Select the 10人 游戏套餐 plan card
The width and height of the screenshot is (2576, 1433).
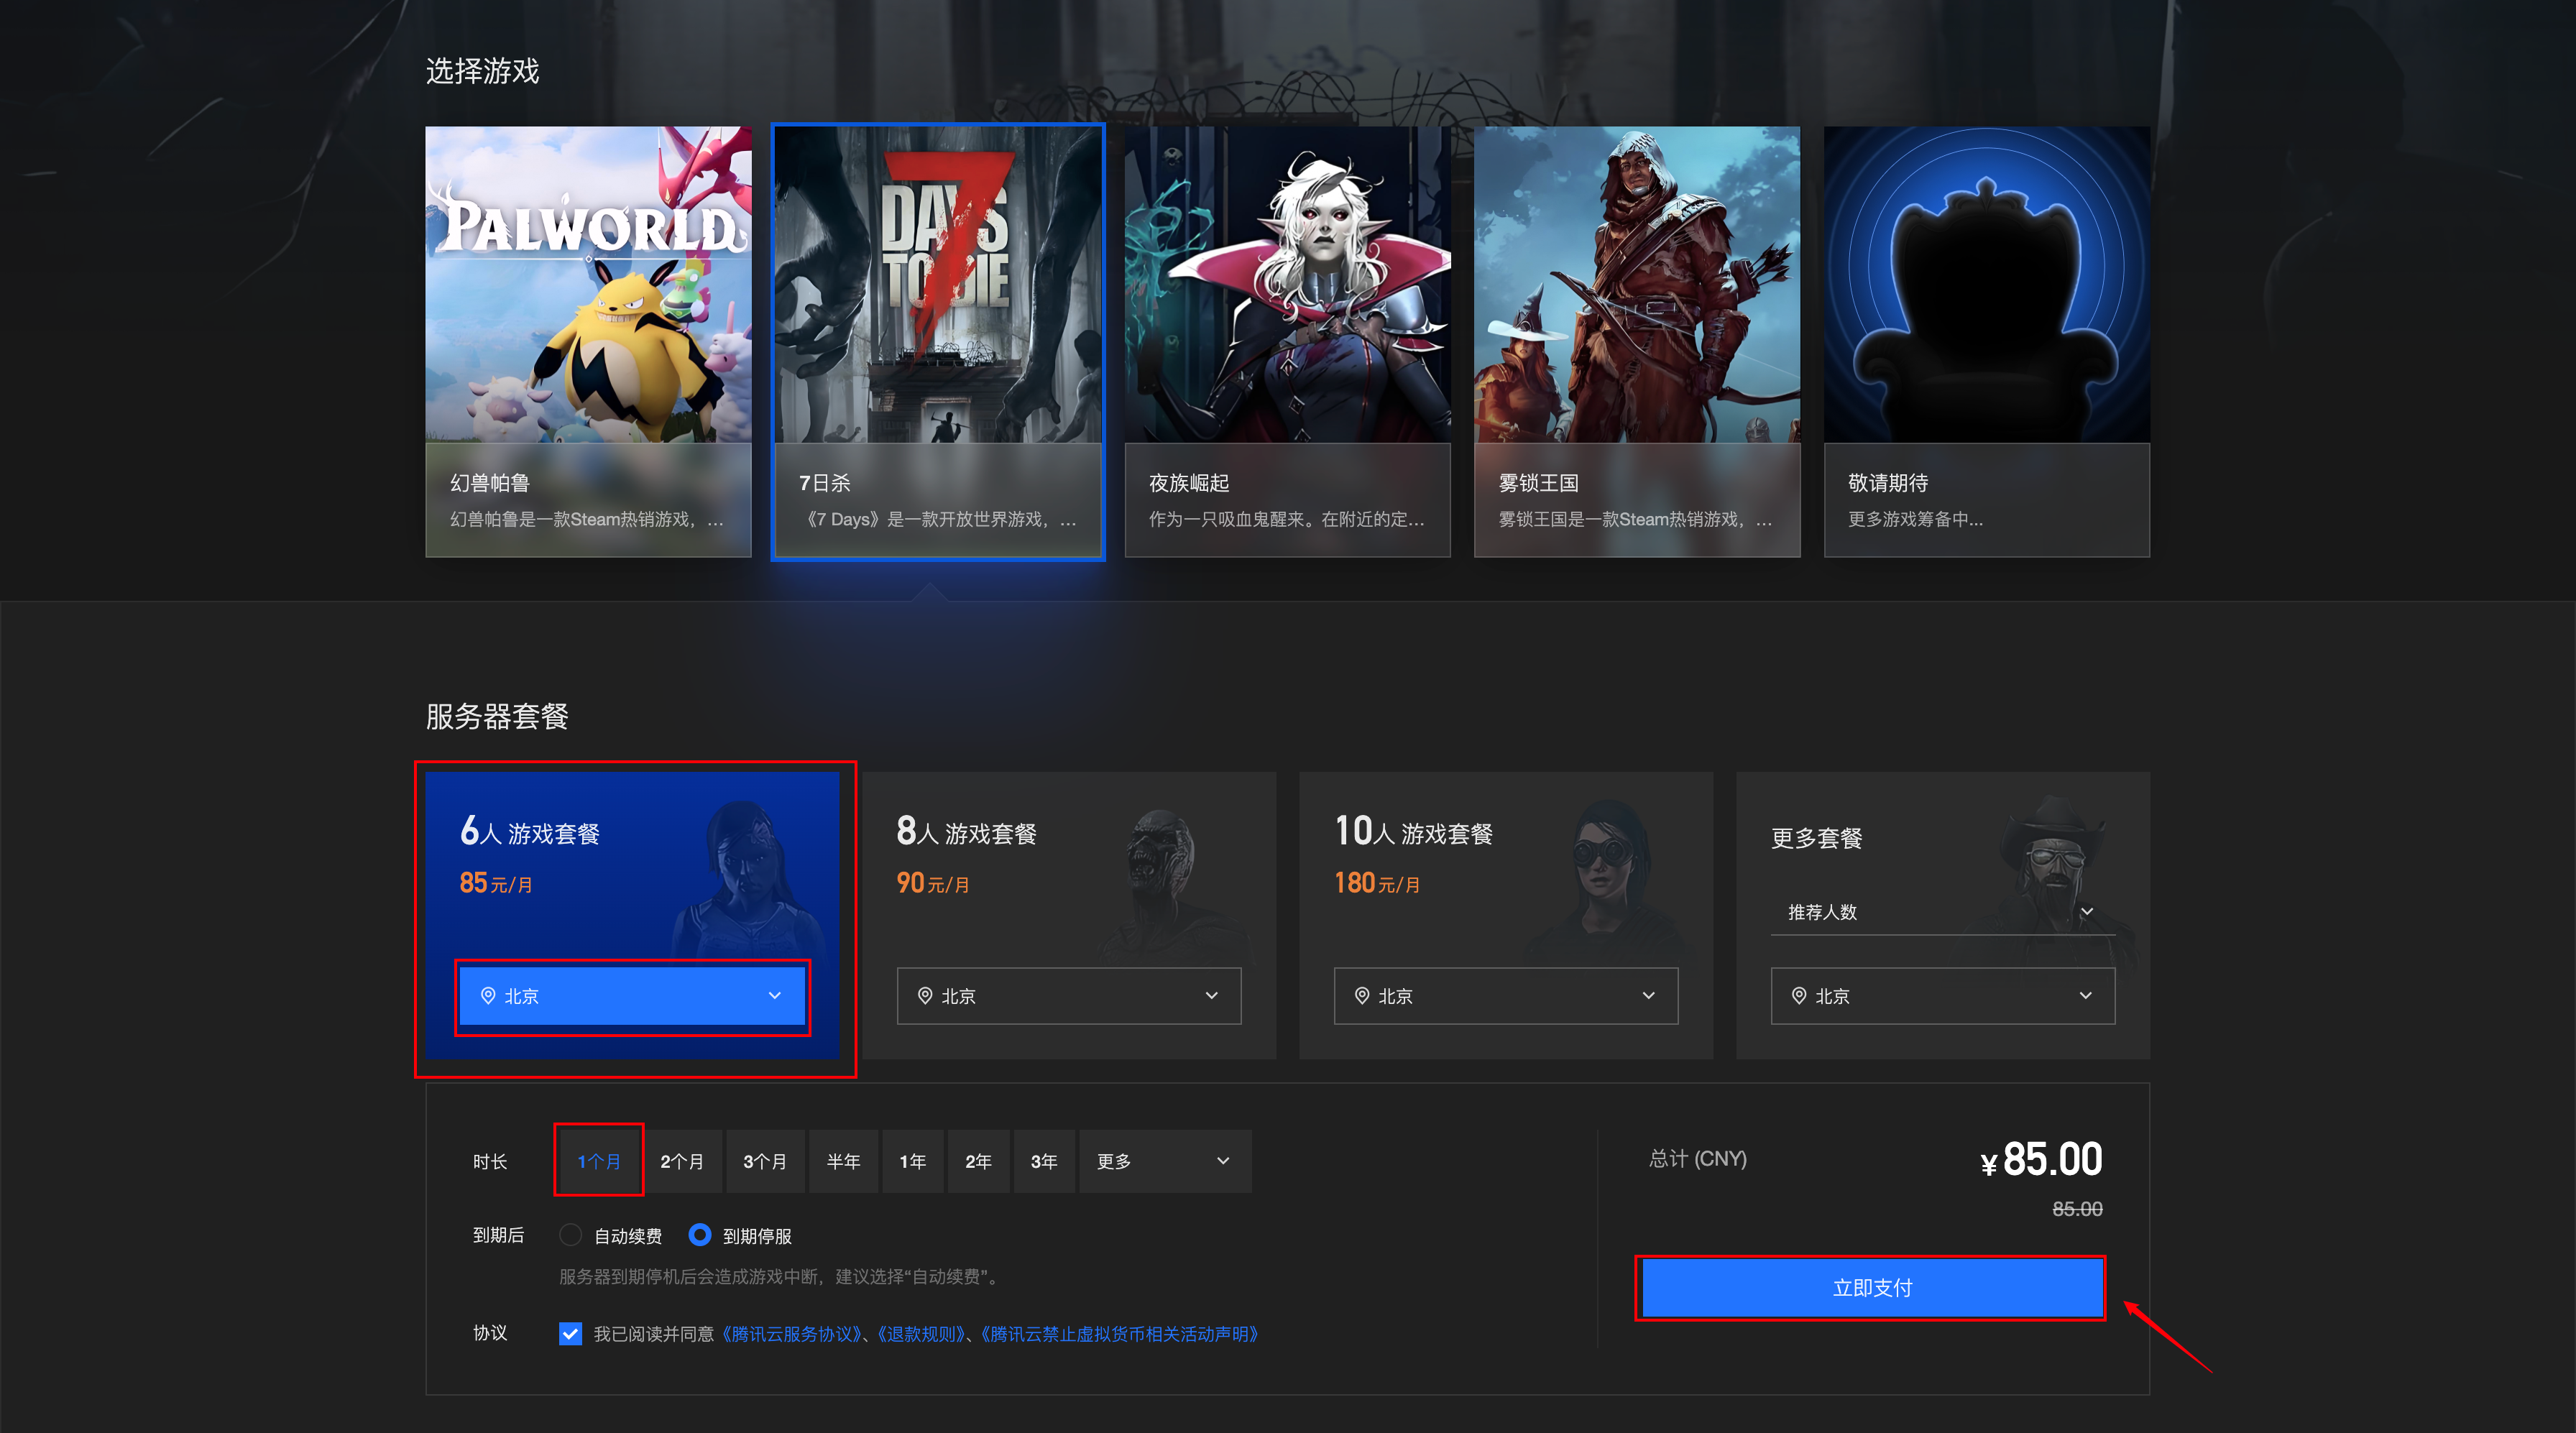(1505, 914)
